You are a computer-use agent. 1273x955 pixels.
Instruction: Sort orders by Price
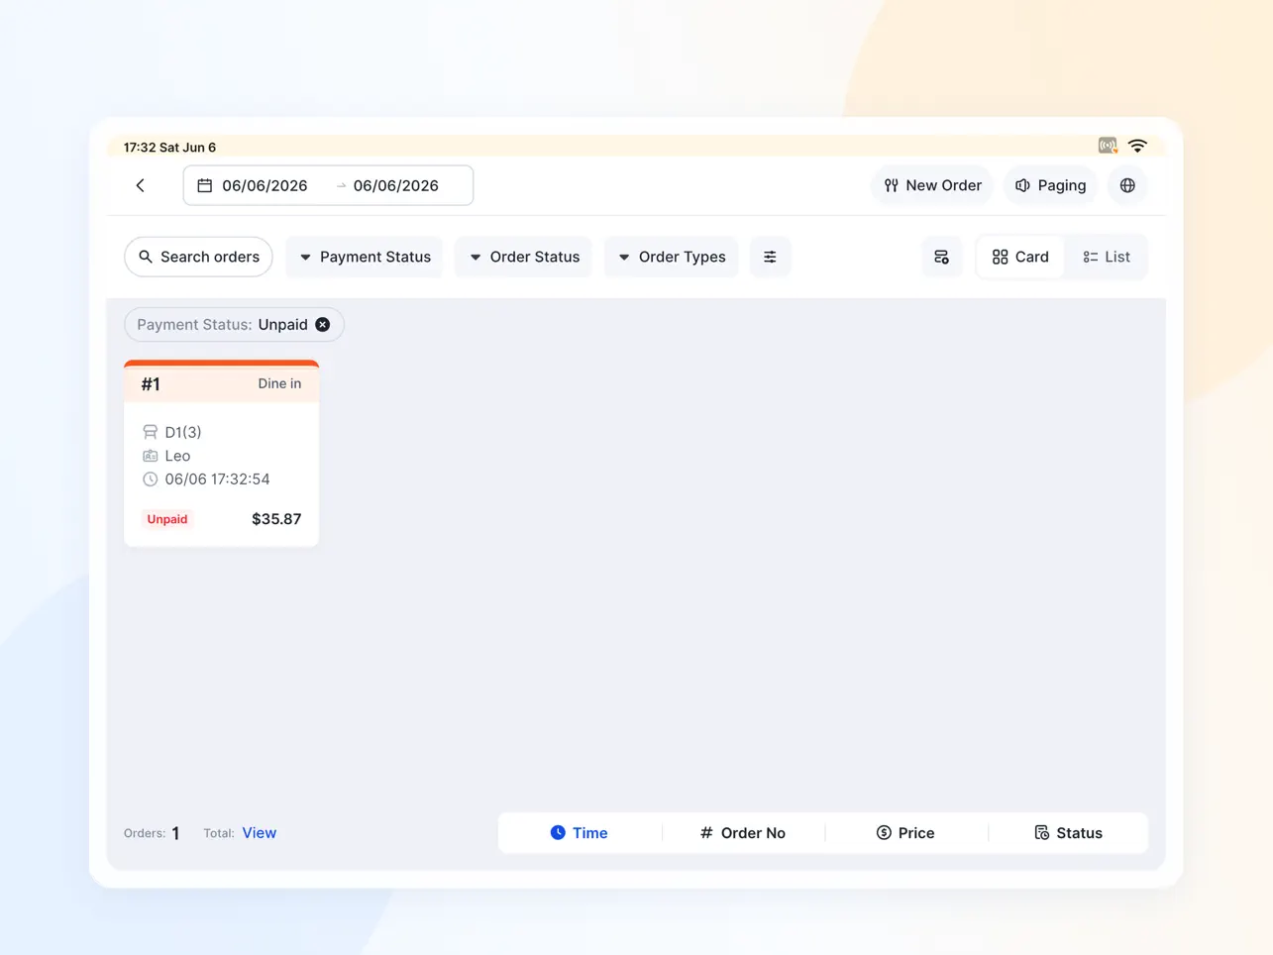905,833
